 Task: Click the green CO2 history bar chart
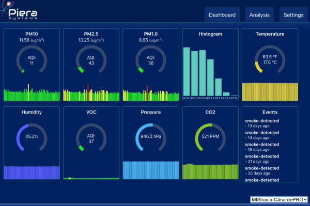pos(210,171)
